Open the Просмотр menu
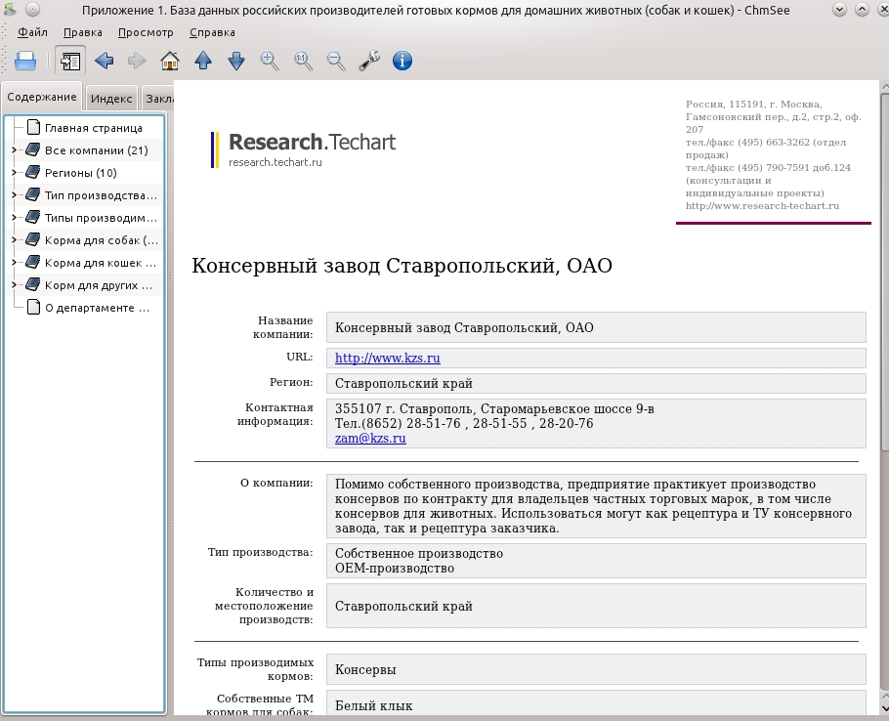 click(x=146, y=32)
